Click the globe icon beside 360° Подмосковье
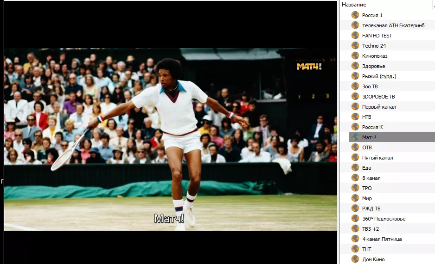The height and width of the screenshot is (264, 435). coord(355,218)
